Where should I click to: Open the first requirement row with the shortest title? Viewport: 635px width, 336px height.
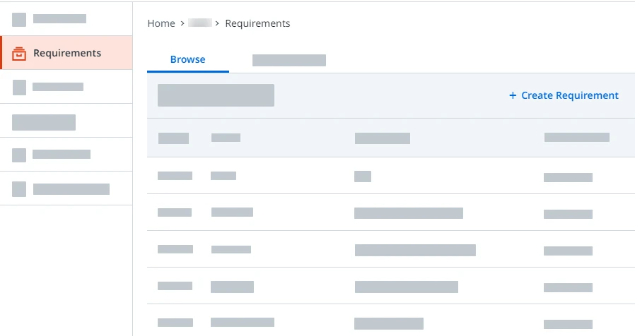pos(391,176)
